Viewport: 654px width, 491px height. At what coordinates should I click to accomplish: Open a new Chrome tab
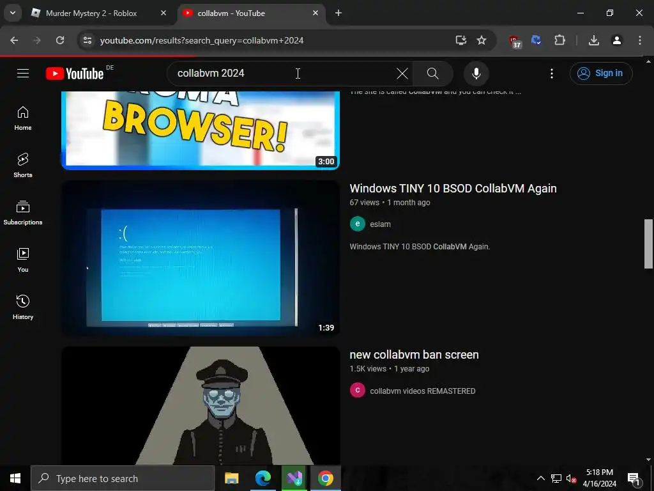click(x=338, y=13)
